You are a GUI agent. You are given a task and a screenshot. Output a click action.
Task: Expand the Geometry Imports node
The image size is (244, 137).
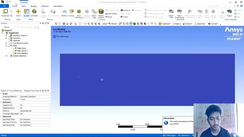(x=6, y=35)
